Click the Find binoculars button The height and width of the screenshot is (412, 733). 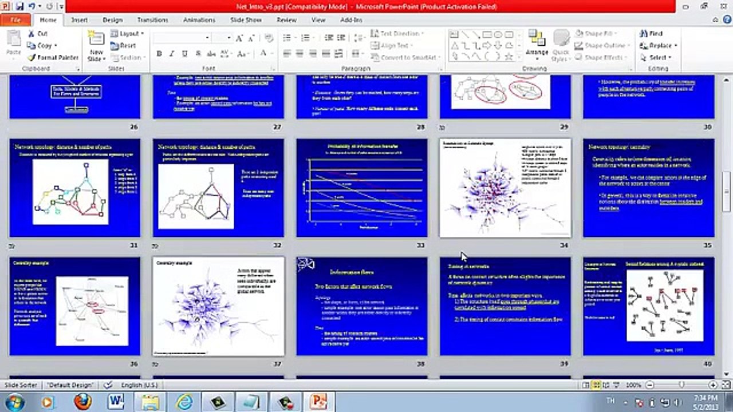click(652, 34)
